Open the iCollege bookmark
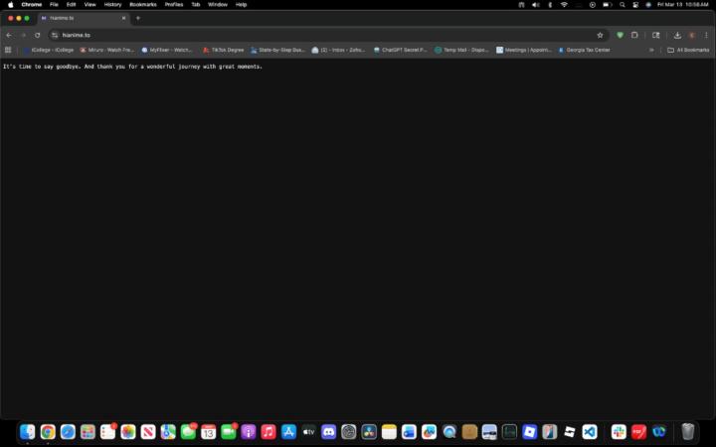 tap(49, 50)
